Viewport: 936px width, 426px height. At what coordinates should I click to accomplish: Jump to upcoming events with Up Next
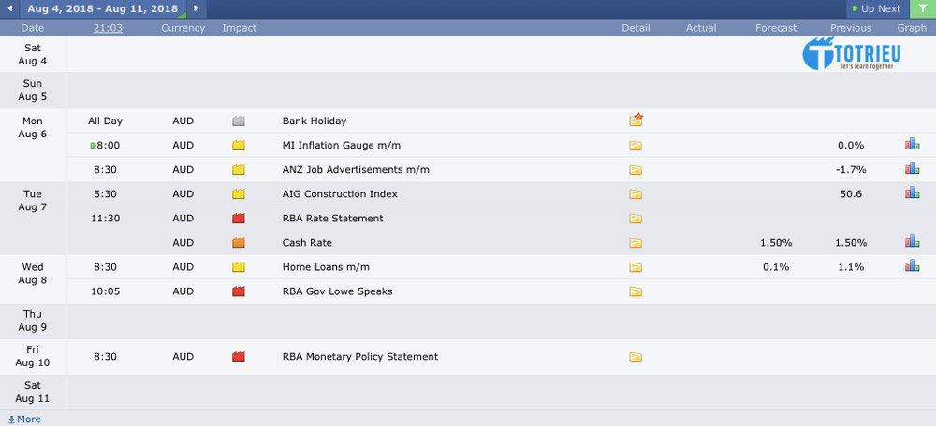click(x=874, y=9)
